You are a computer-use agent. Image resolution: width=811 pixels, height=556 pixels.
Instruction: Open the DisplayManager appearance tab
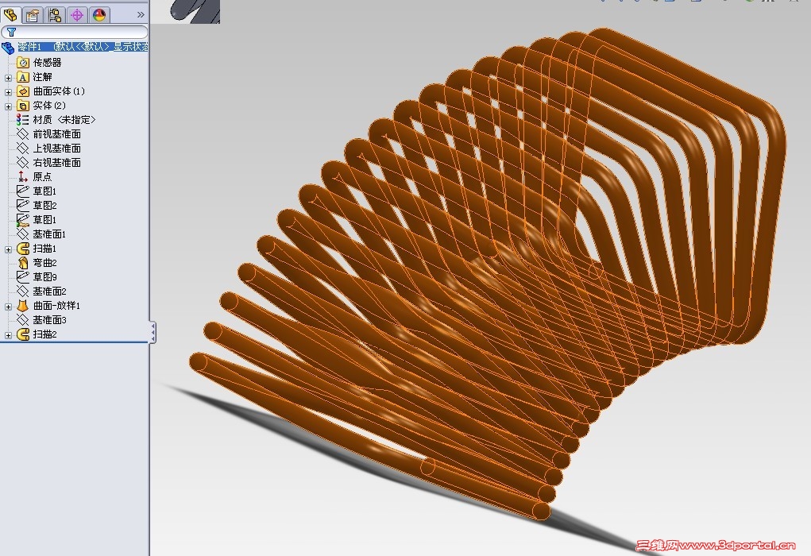tap(99, 15)
